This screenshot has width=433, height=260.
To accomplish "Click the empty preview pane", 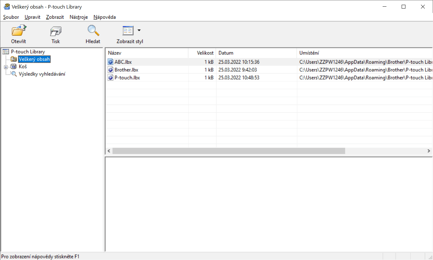I will [269, 204].
